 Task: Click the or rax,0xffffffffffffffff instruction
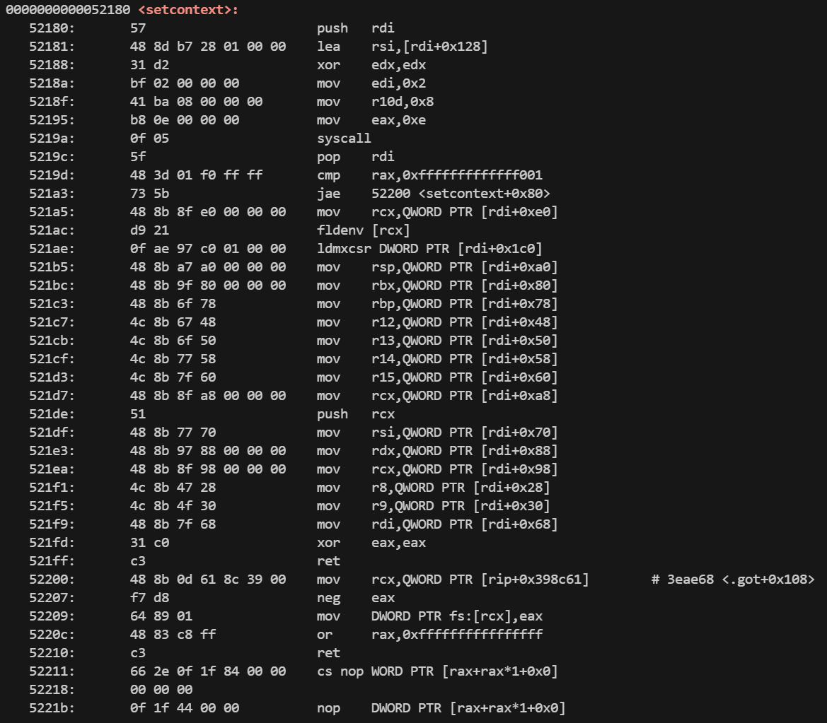[x=429, y=635]
